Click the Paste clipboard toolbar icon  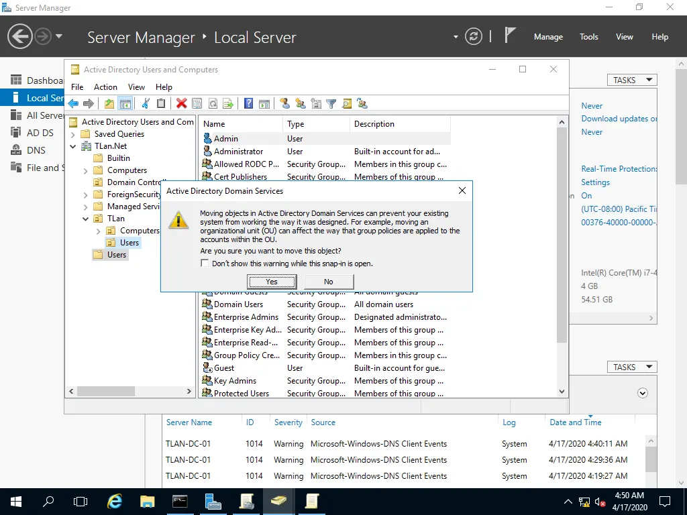point(161,104)
